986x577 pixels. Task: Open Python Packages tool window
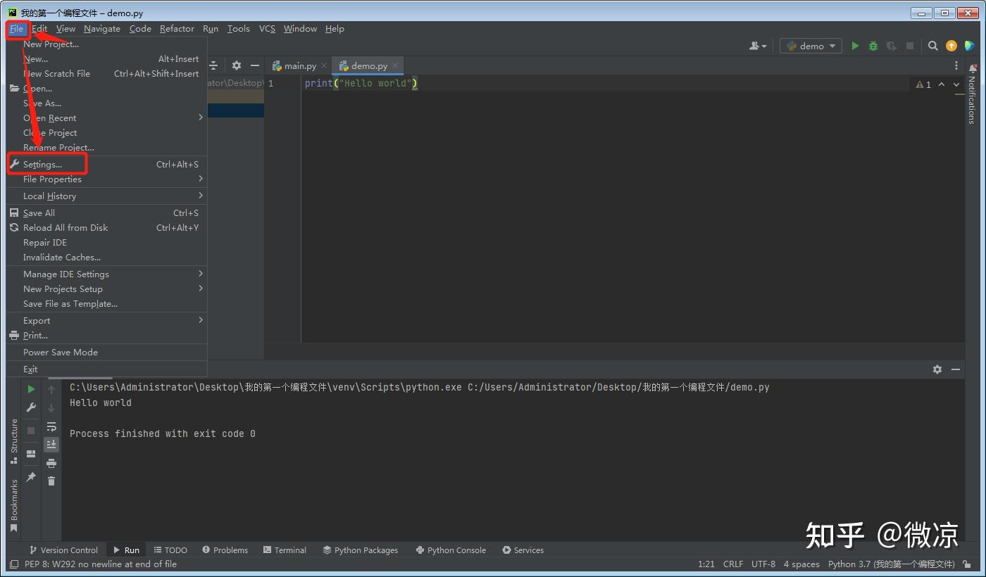point(360,550)
